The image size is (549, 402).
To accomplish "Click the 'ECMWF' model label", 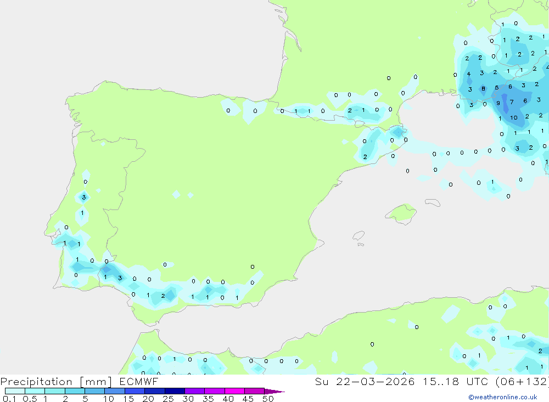I will [x=139, y=382].
